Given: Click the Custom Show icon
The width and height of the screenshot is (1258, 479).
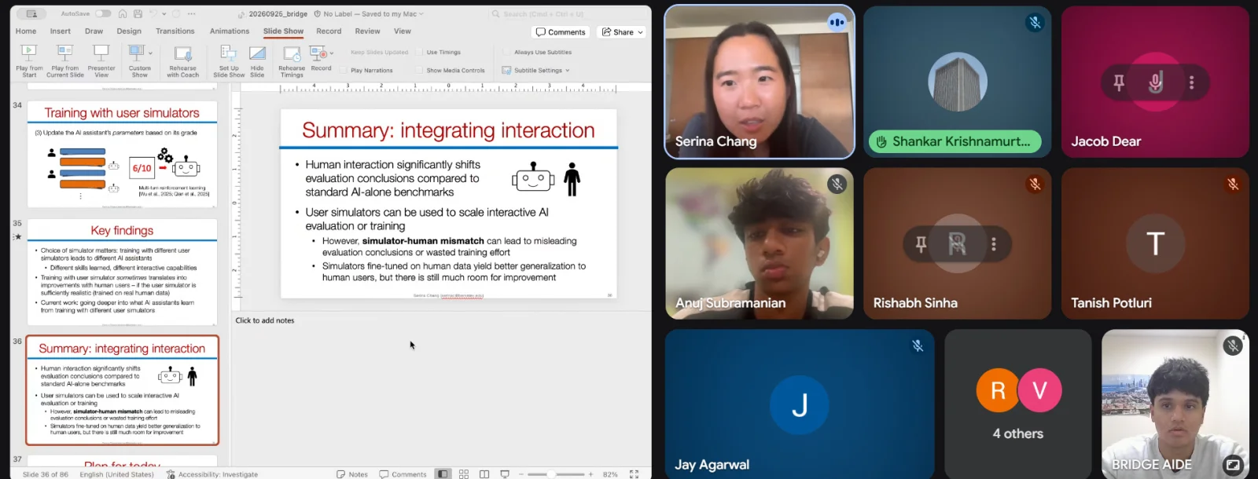Looking at the screenshot, I should coord(137,53).
